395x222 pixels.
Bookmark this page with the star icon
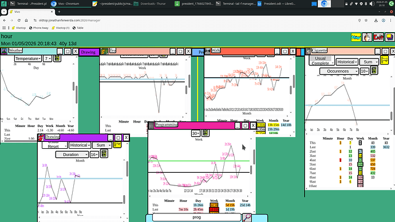click(x=366, y=21)
